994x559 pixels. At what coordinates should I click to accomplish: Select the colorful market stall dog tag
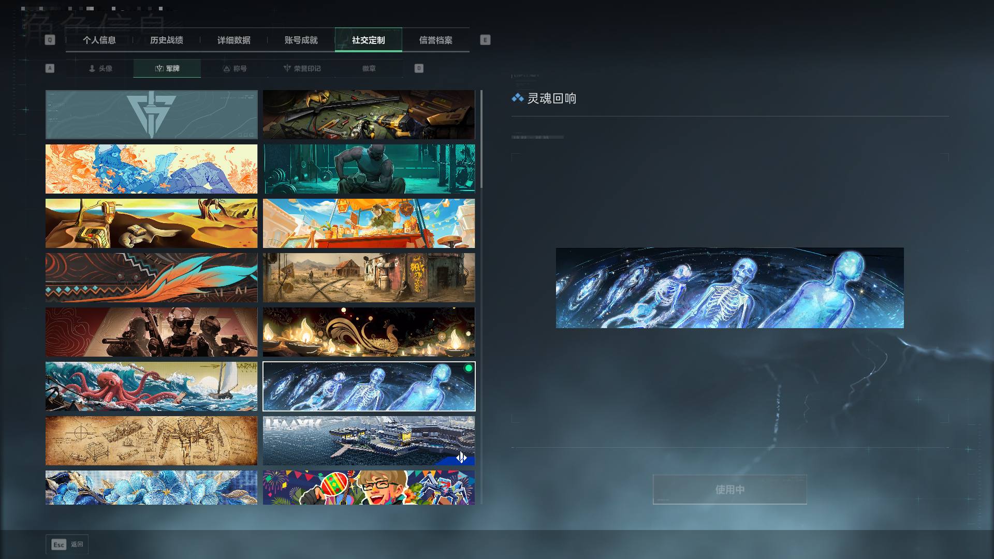pos(369,223)
